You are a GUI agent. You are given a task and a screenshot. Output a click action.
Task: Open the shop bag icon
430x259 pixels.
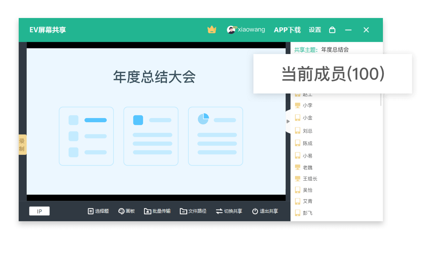(x=332, y=30)
